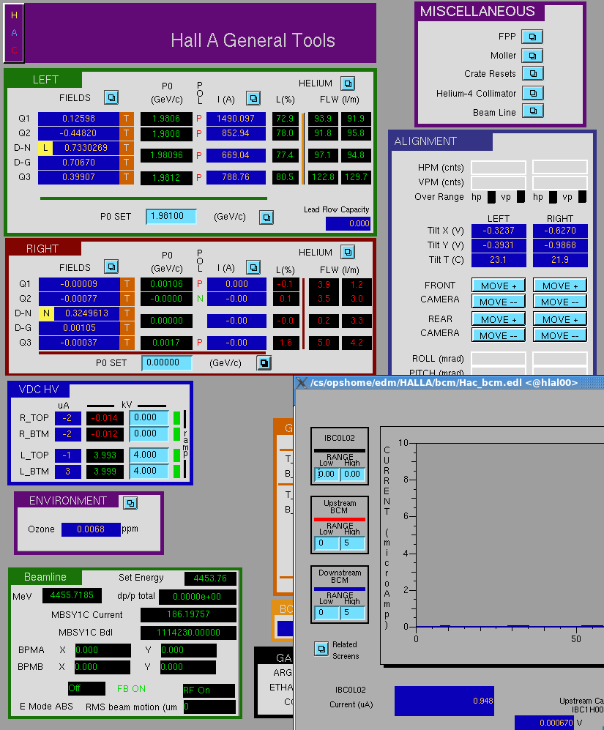Open Related Screens in BCM window
Image resolution: width=604 pixels, height=730 pixels.
pos(321,649)
